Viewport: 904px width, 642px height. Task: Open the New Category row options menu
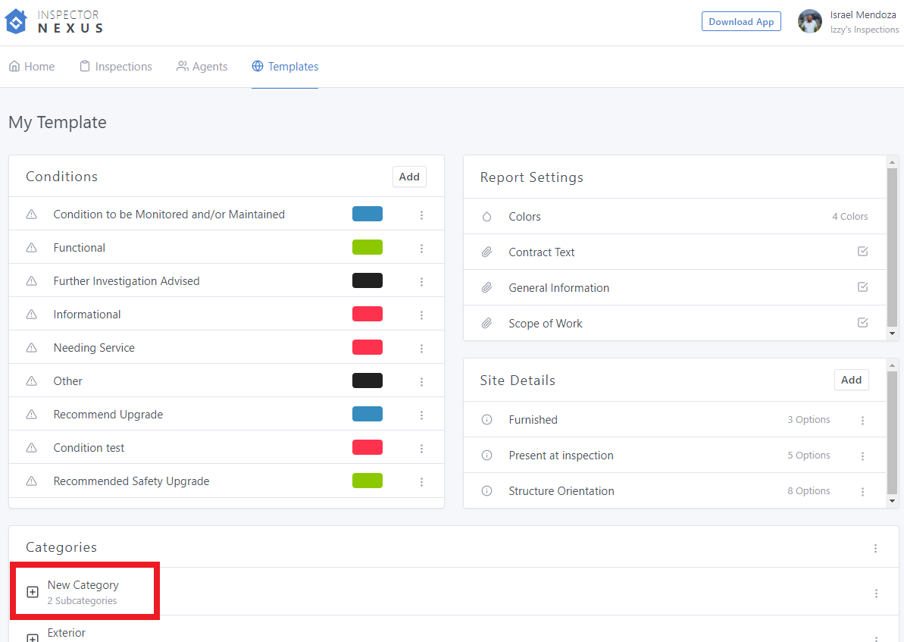coord(876,593)
